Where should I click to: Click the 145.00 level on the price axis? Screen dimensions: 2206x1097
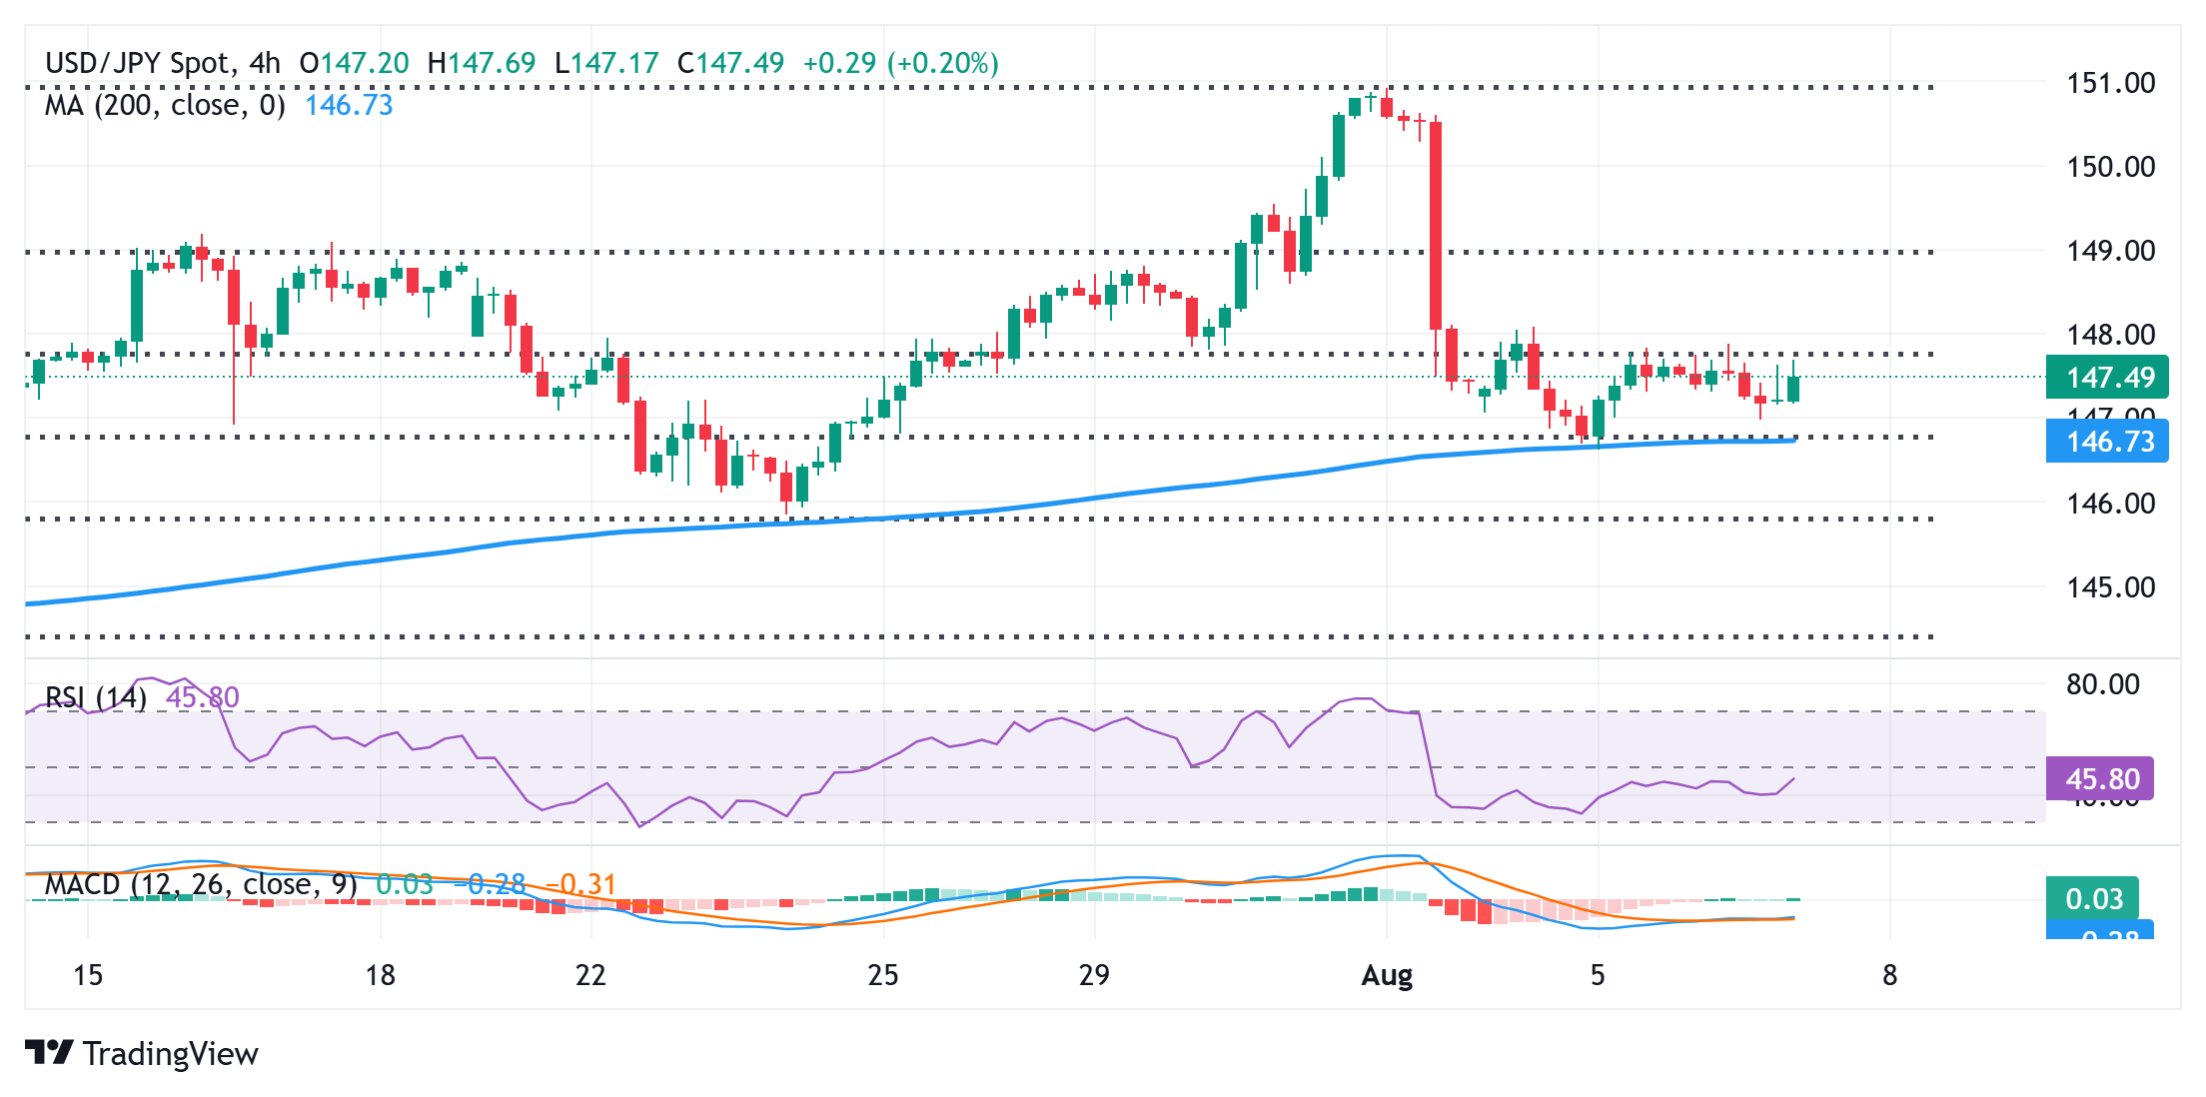pyautogui.click(x=2110, y=586)
